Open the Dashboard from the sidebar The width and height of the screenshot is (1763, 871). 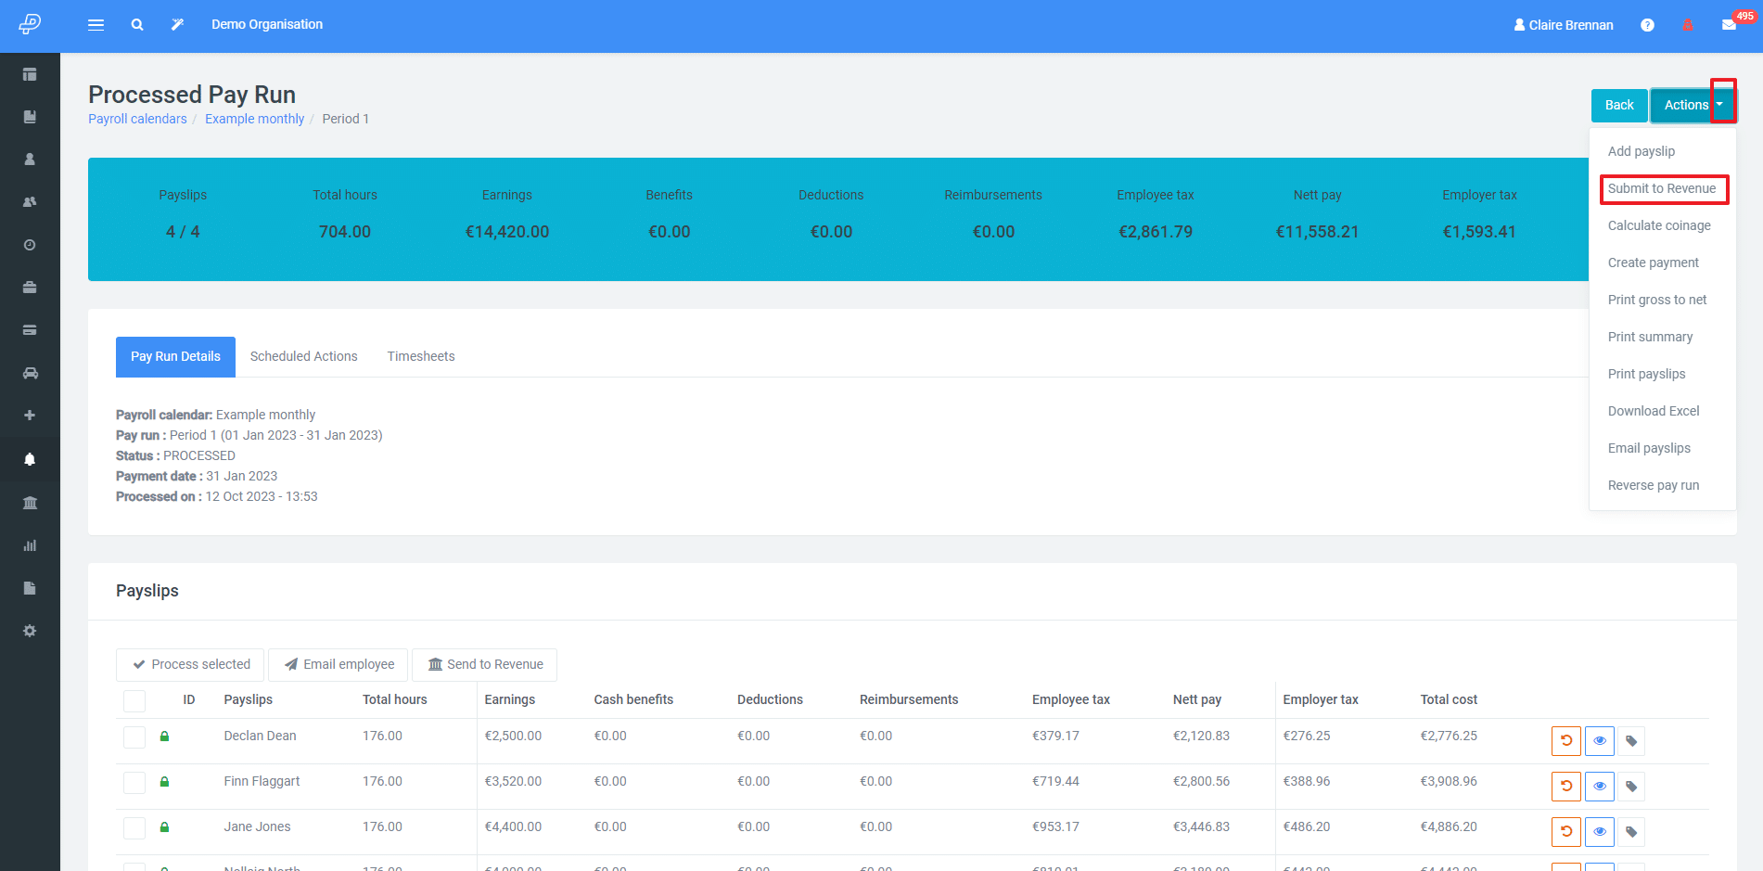pos(31,74)
